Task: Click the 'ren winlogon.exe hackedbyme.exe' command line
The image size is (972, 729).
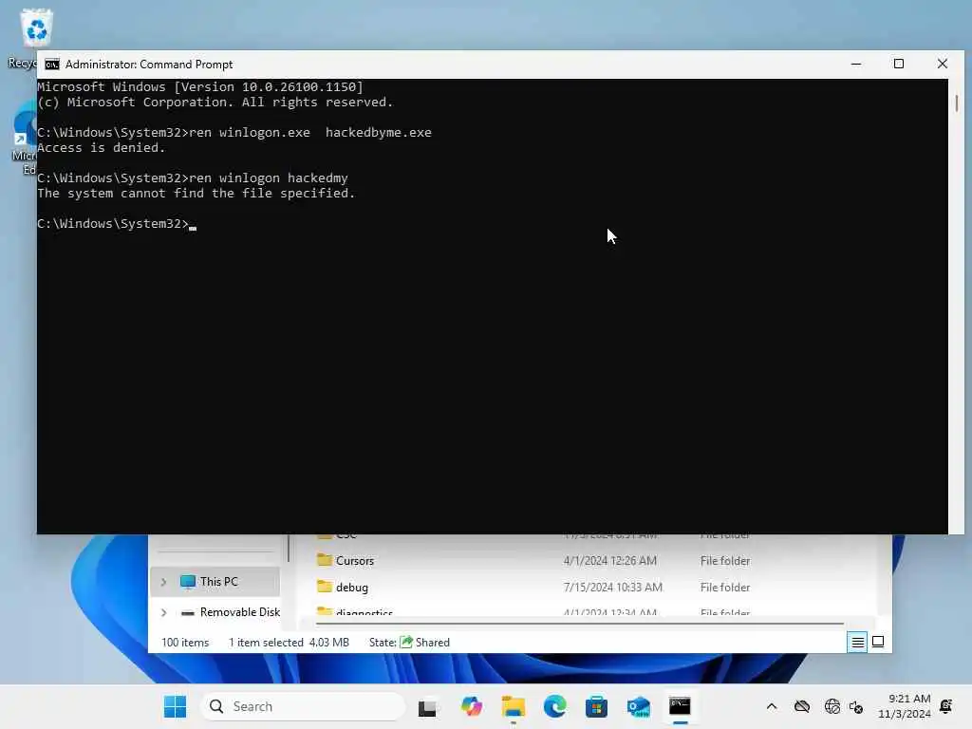Action: point(234,133)
